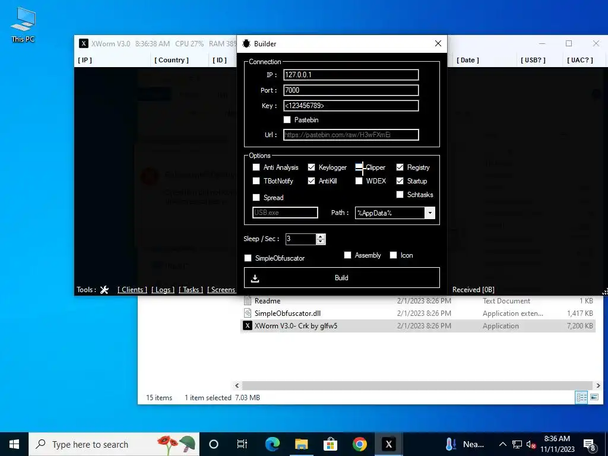Open the [ Logs ] link
Image resolution: width=608 pixels, height=456 pixels.
pyautogui.click(x=163, y=290)
